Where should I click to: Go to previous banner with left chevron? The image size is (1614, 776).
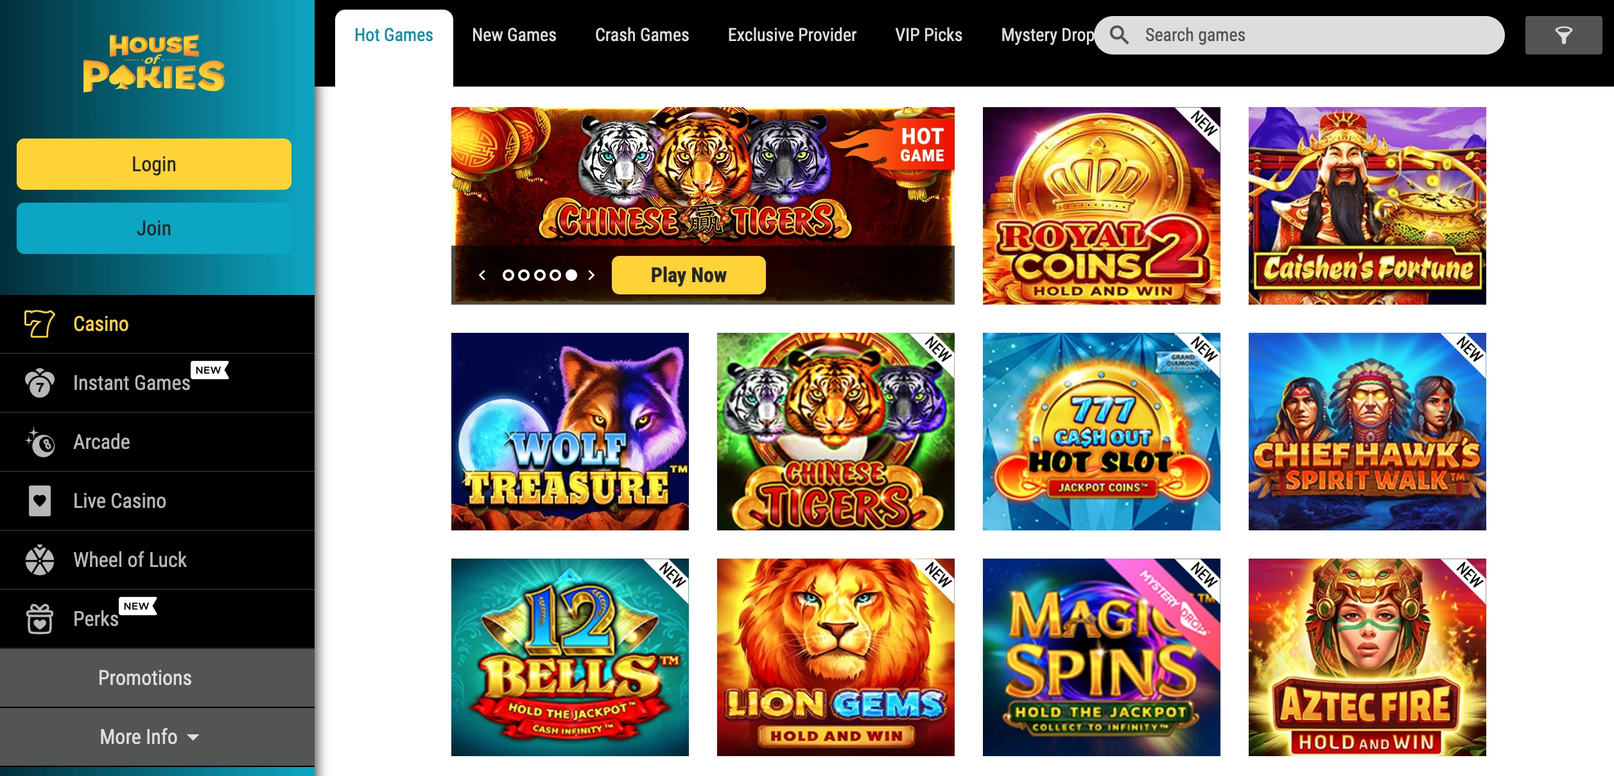[482, 275]
